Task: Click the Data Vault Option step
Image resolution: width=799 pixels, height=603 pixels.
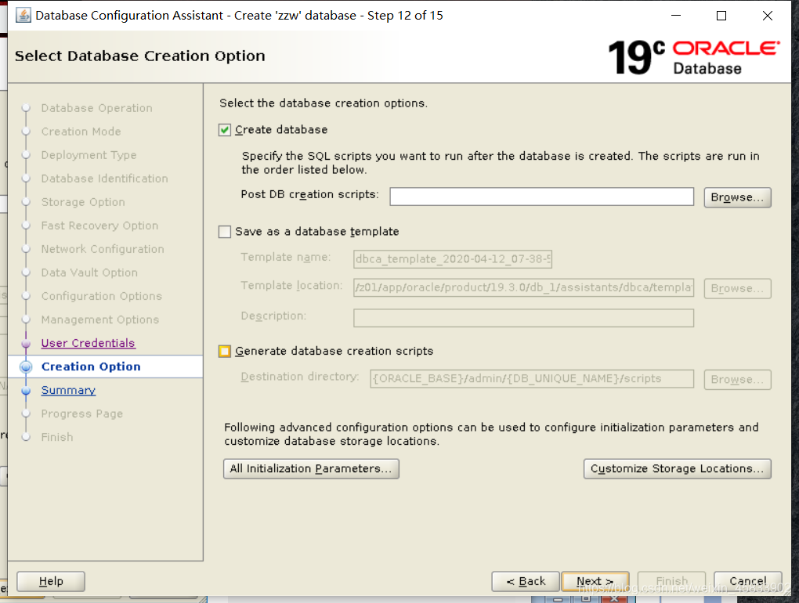Action: [x=89, y=273]
